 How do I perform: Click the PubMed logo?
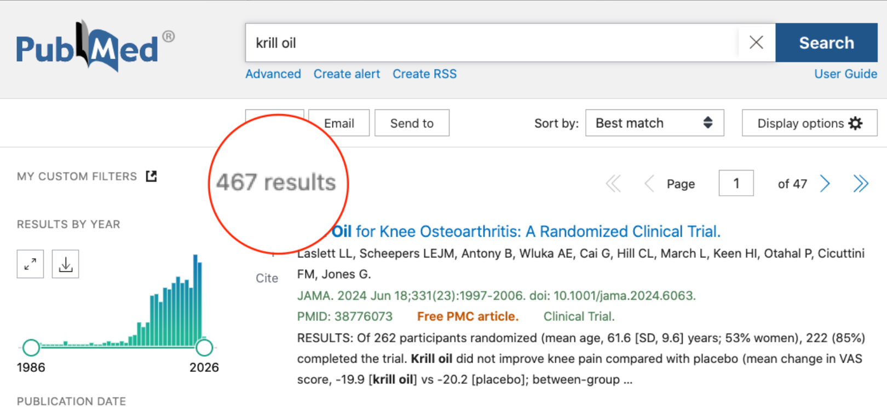pos(88,46)
